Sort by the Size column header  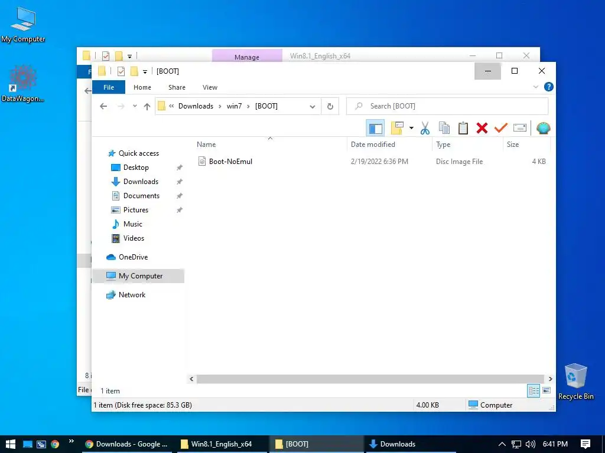(526, 145)
